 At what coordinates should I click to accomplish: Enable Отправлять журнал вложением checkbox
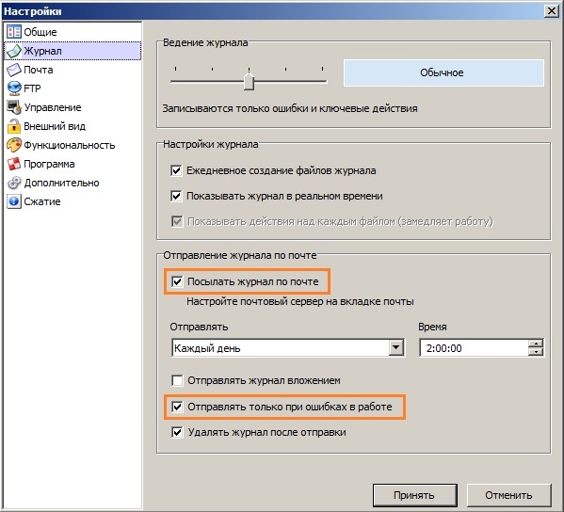point(177,380)
